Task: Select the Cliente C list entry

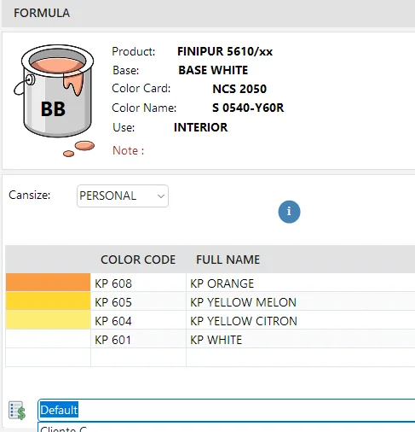Action: click(x=227, y=428)
